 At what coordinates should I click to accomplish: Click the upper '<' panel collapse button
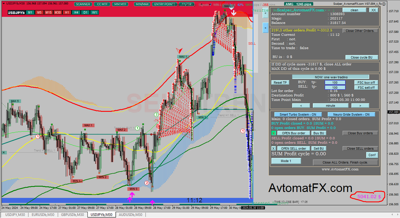point(265,14)
